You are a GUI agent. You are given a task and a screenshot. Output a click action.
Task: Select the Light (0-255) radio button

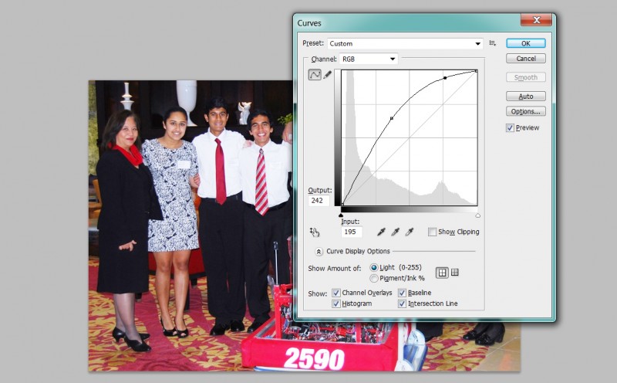(x=374, y=268)
